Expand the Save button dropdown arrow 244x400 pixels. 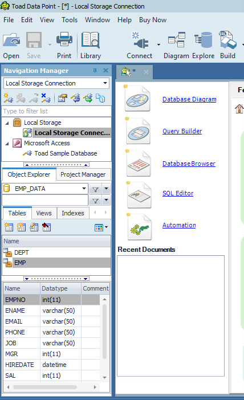(x=50, y=44)
